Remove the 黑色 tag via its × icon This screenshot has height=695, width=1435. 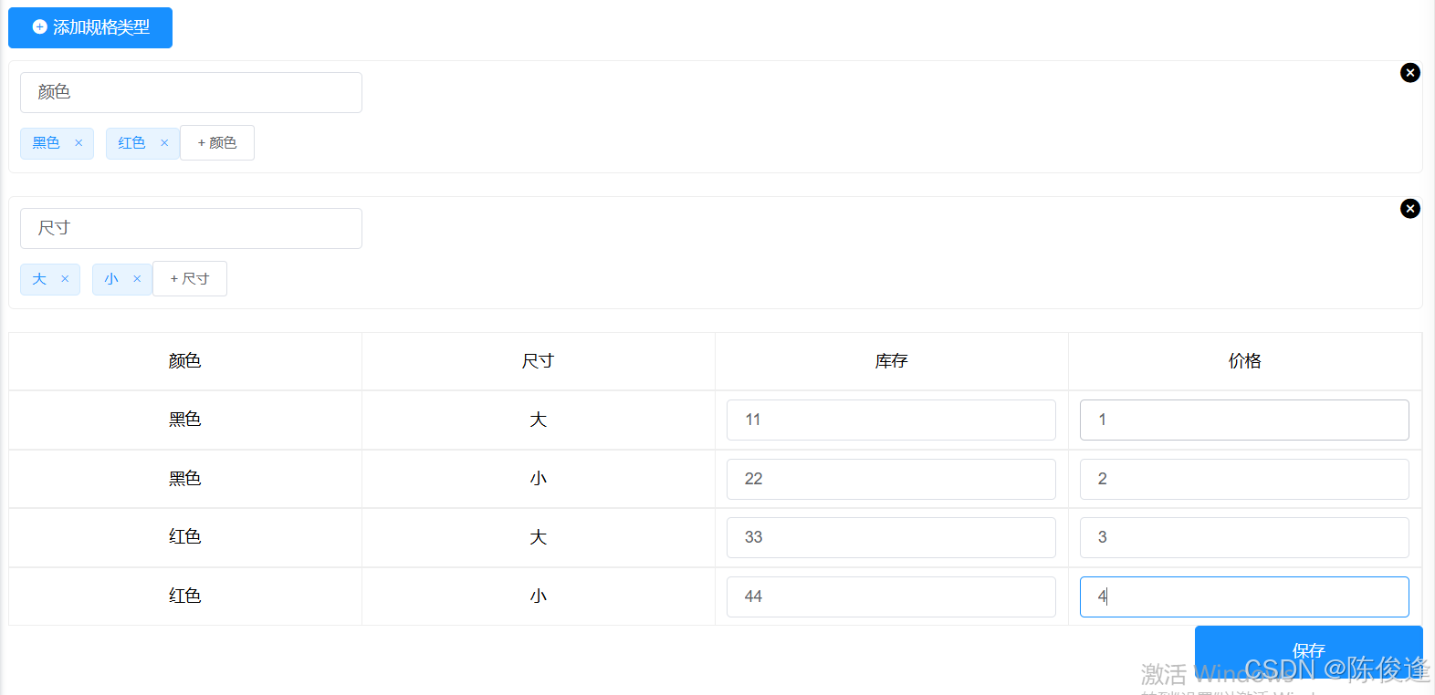[x=79, y=143]
